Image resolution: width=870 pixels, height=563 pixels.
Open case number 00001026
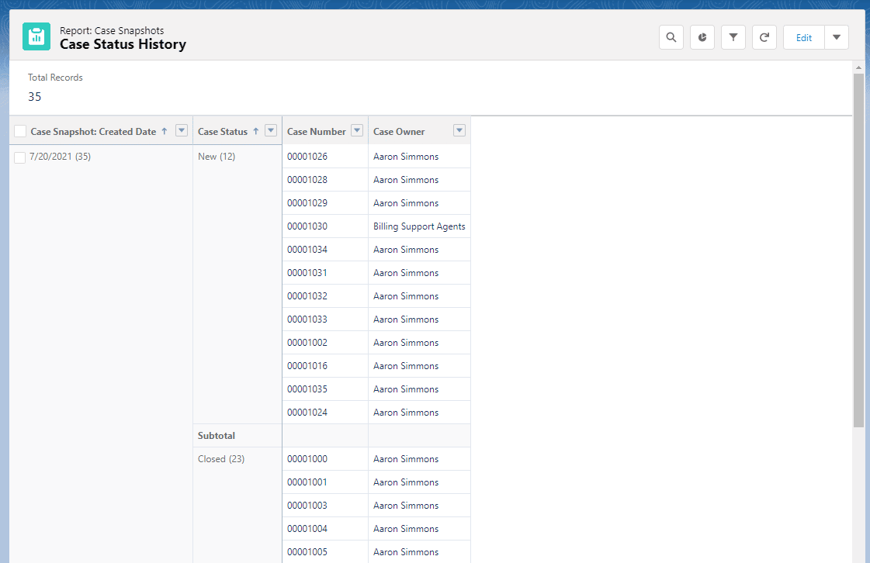[307, 157]
